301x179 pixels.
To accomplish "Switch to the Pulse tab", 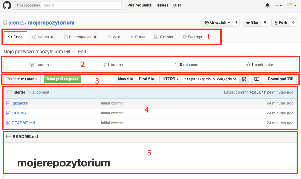I will pyautogui.click(x=137, y=37).
